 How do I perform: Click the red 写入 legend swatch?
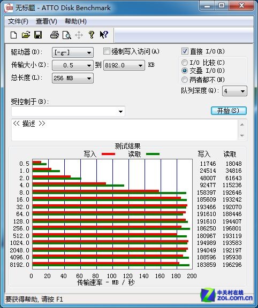point(108,154)
